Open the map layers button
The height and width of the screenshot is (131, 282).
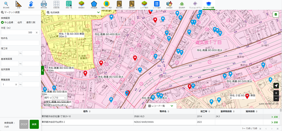coord(276,14)
